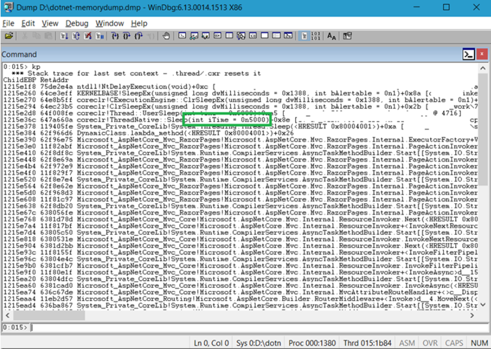This screenshot has height=349, width=491.
Task: Open the Watch window toolbar icon
Action: click(194, 36)
